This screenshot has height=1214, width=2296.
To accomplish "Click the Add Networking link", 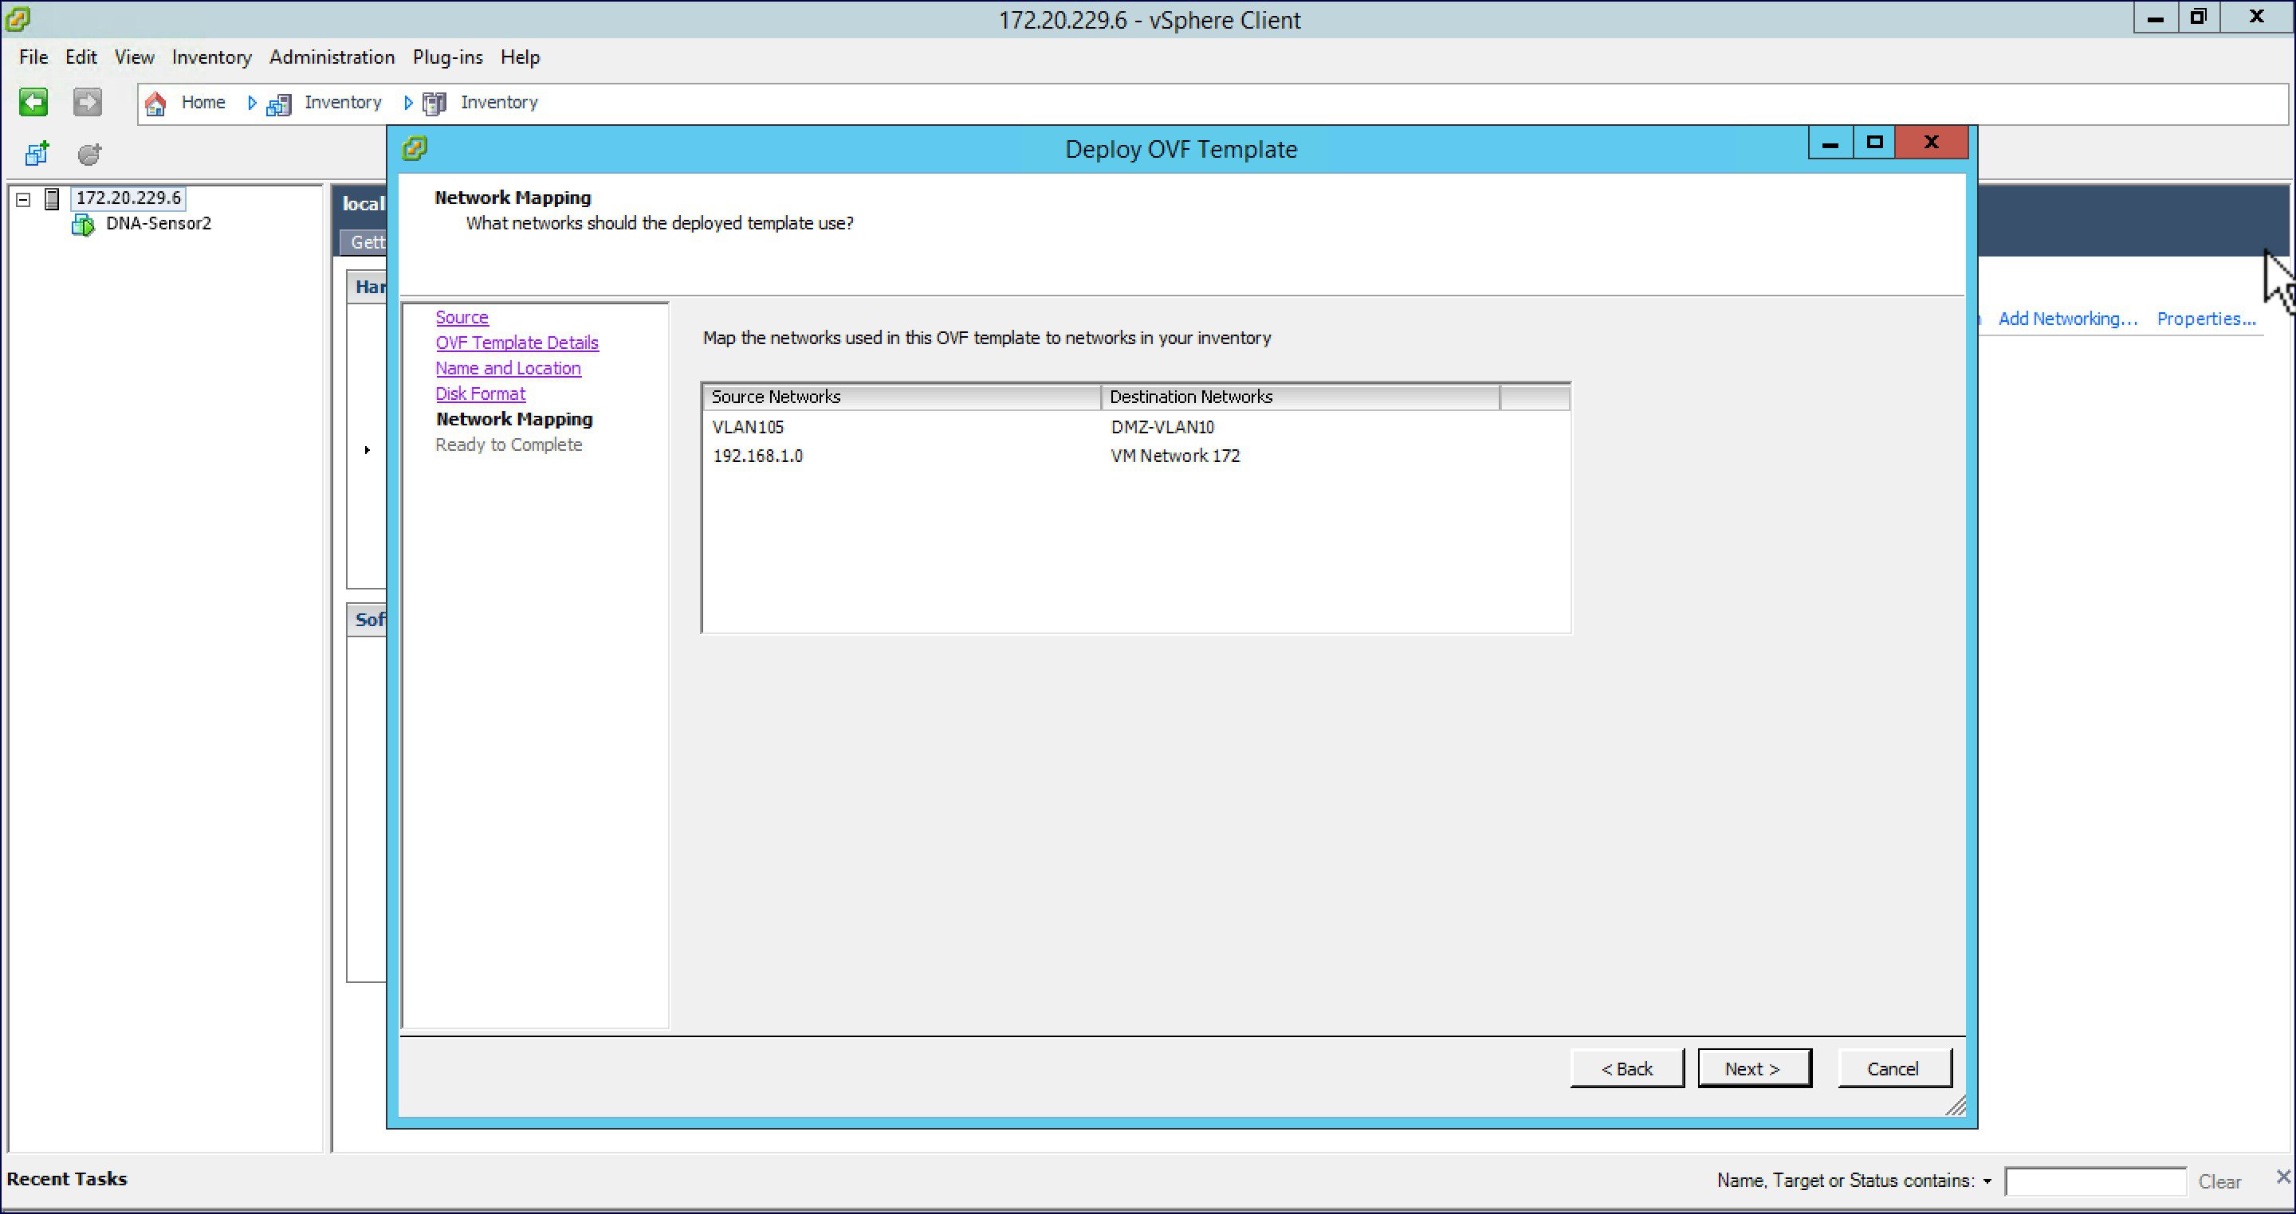I will [x=2067, y=319].
